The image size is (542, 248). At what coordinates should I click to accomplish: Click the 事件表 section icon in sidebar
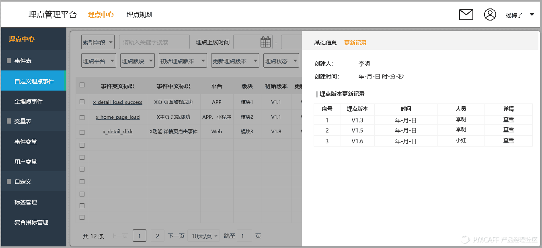point(9,61)
